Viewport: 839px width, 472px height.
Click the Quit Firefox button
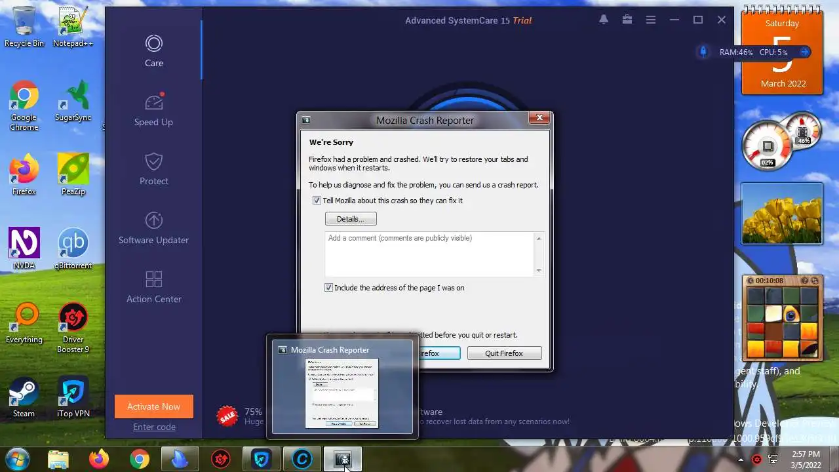point(504,353)
